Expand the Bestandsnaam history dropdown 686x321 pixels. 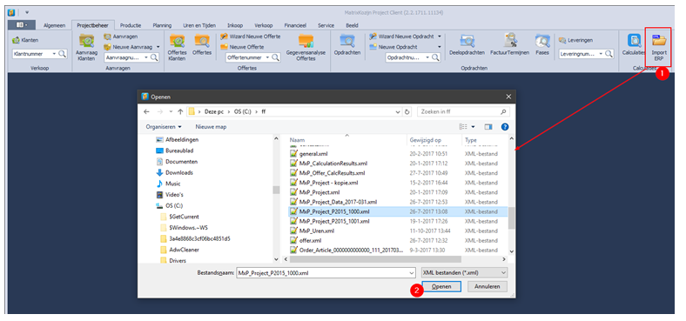(411, 272)
